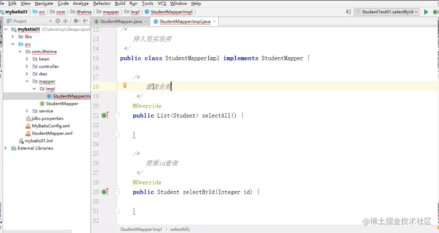Switch to StudentMapperImpl.java tab
The image size is (439, 233).
coord(184,21)
